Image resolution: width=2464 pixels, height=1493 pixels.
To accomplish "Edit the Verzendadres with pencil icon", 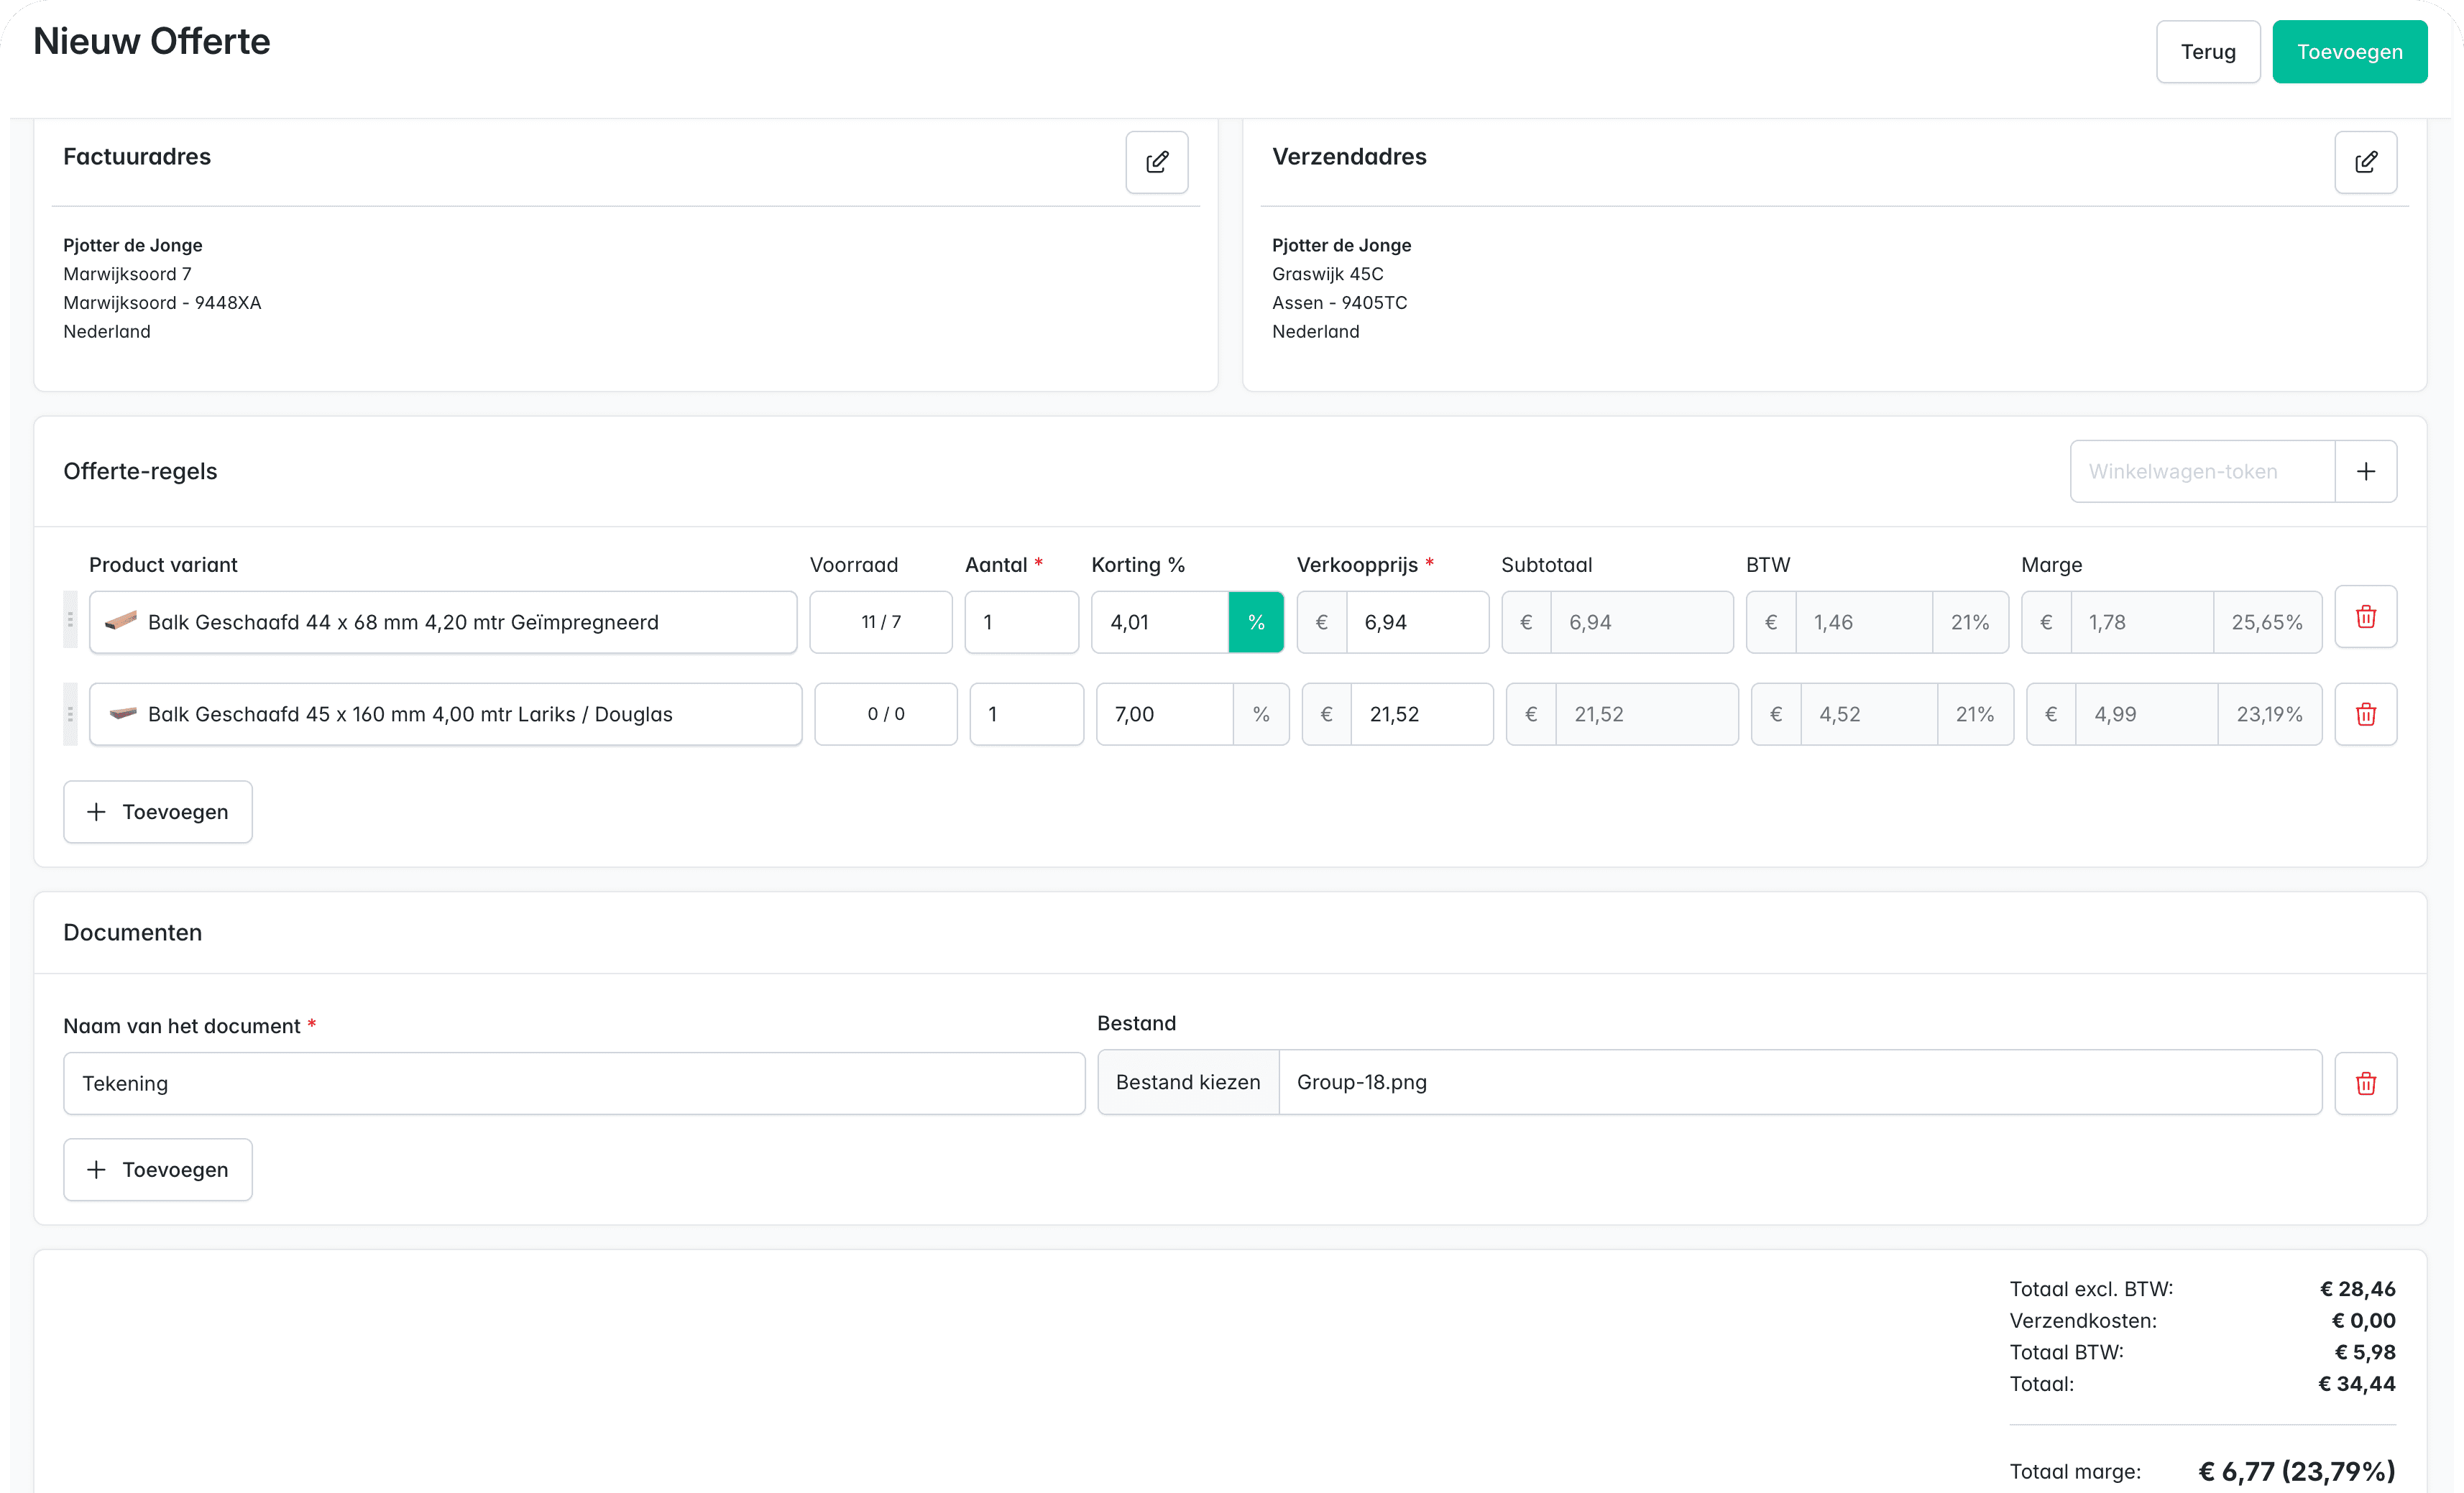I will [2365, 162].
